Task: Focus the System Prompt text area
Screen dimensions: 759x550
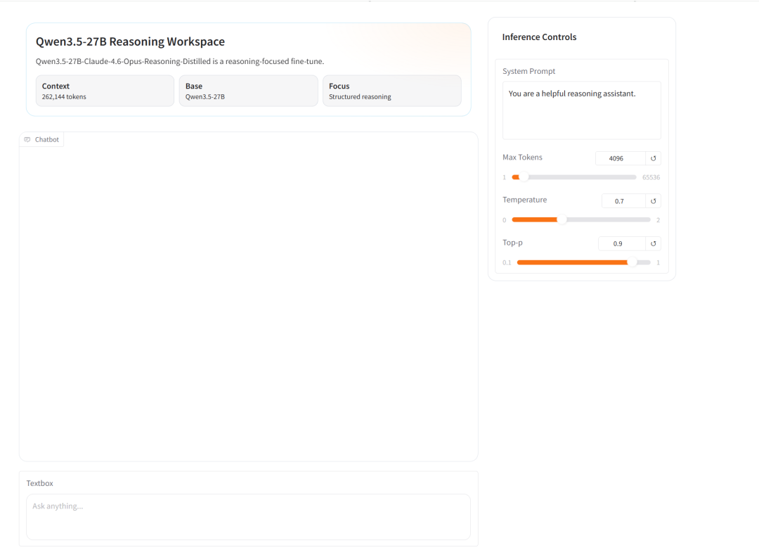Action: click(582, 110)
